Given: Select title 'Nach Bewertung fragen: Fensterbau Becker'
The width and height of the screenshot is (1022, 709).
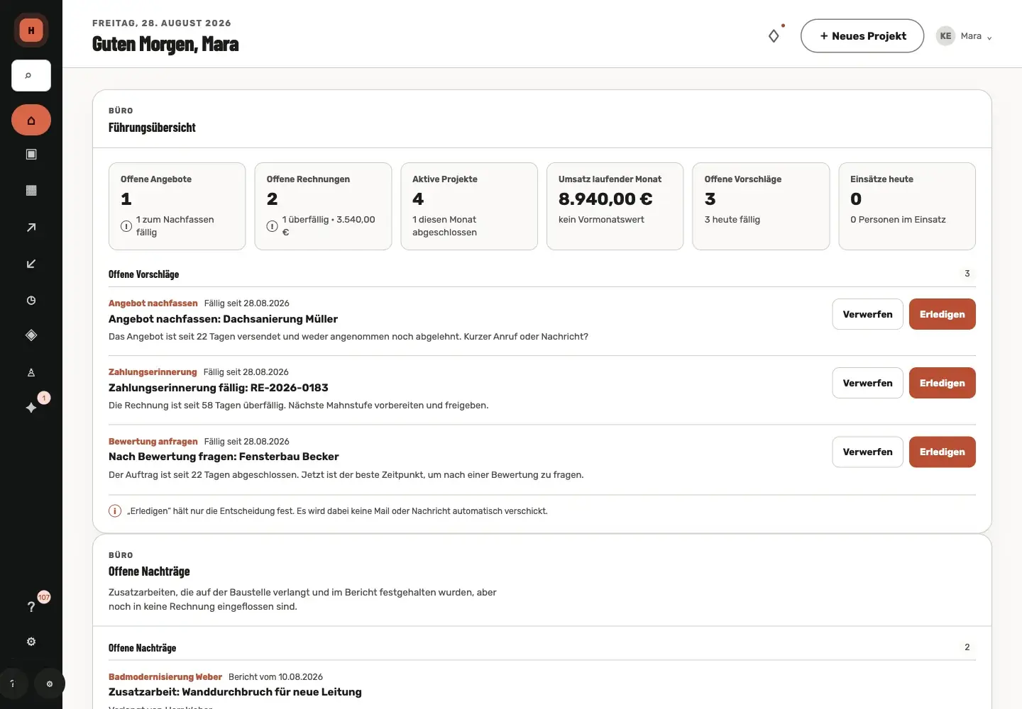Looking at the screenshot, I should 224,457.
